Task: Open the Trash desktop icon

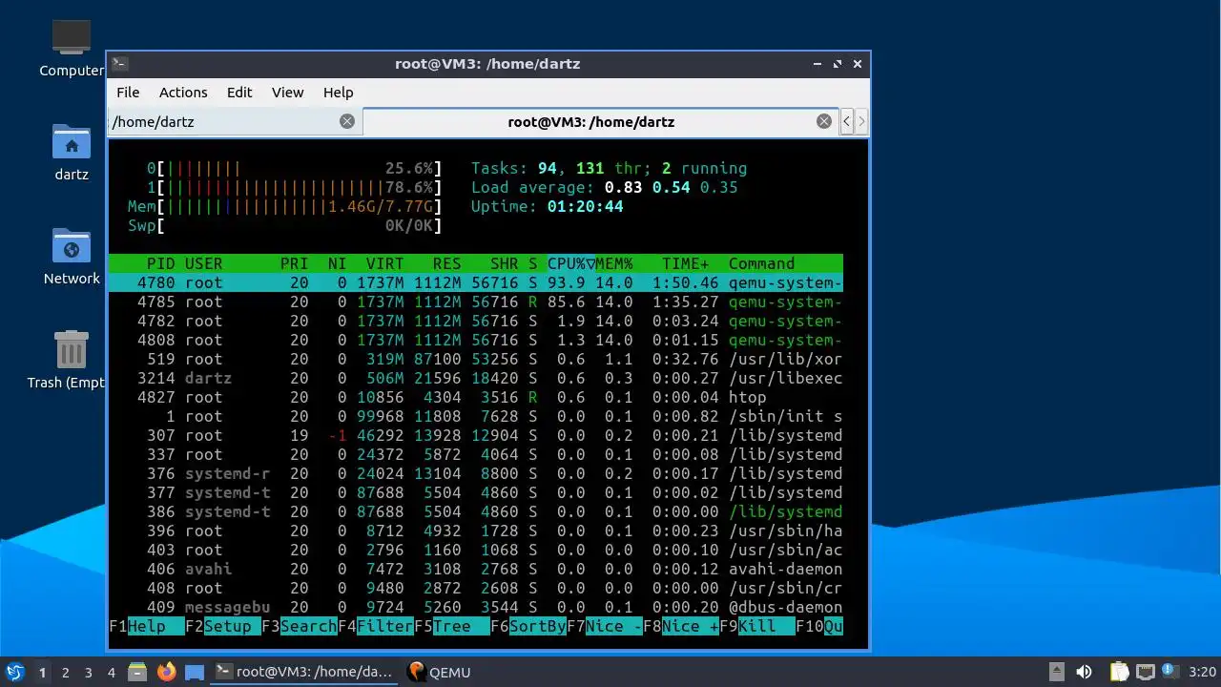Action: 72,350
